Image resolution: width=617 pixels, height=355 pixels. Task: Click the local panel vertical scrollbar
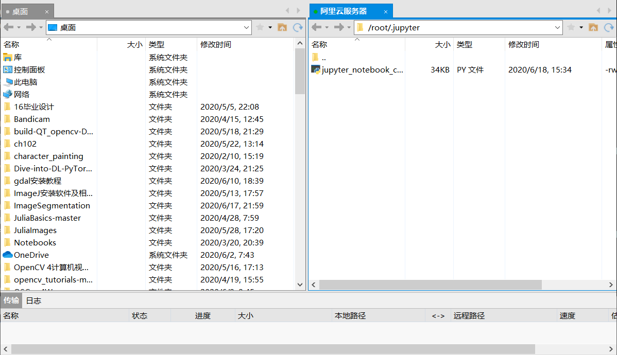300,67
